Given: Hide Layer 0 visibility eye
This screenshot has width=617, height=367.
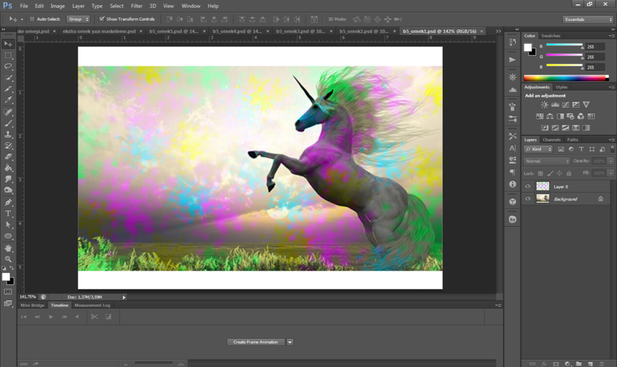Looking at the screenshot, I should pyautogui.click(x=528, y=187).
